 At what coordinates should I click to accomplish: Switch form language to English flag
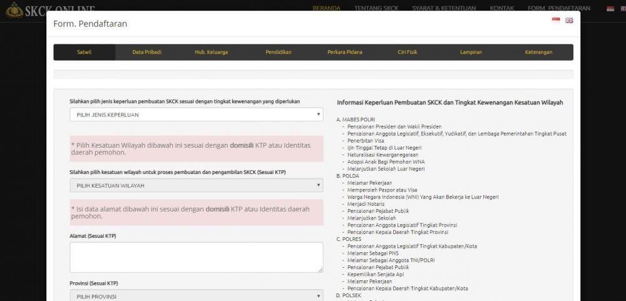569,21
